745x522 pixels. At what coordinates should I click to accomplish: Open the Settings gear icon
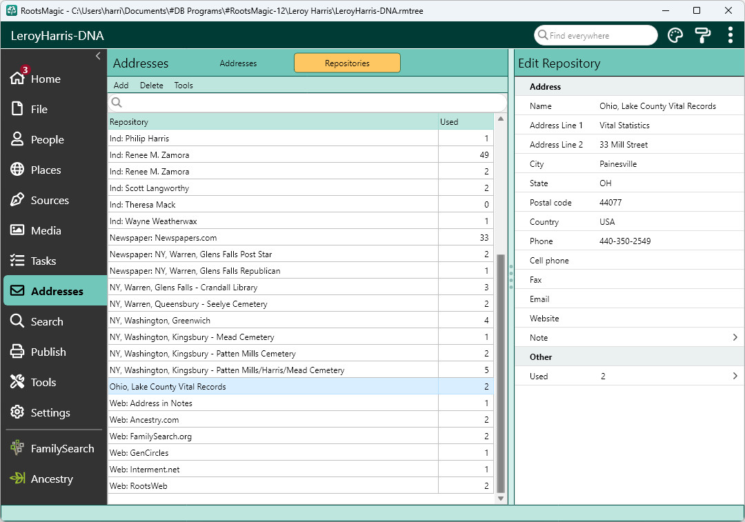[17, 412]
